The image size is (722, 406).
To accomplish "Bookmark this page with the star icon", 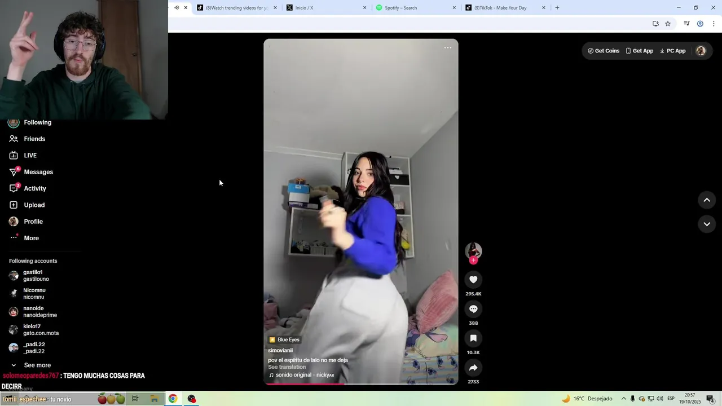I will [668, 24].
